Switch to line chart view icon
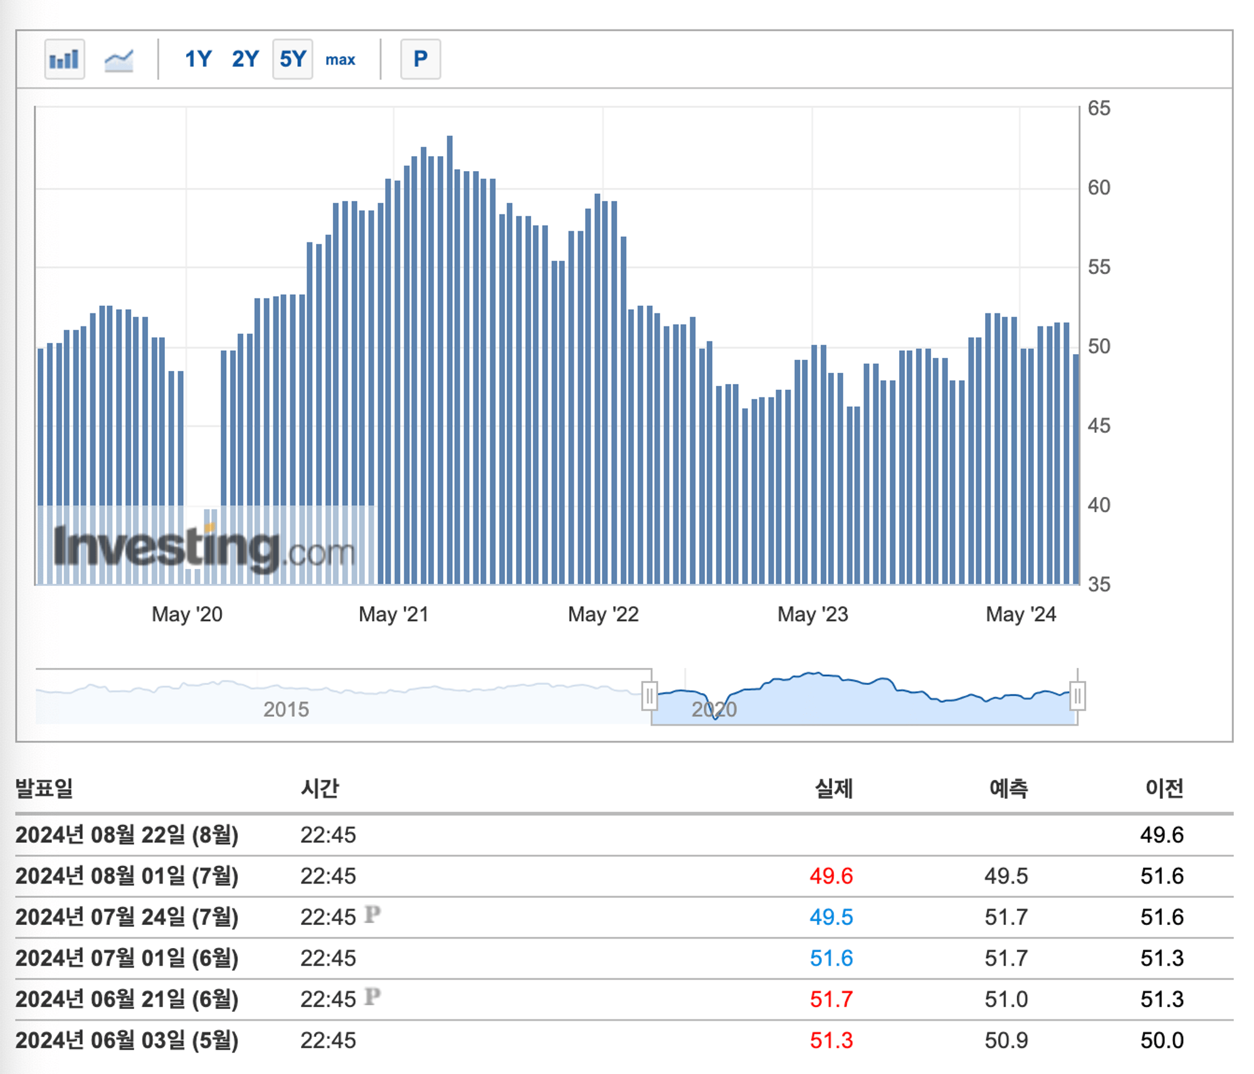1254x1074 pixels. point(119,60)
